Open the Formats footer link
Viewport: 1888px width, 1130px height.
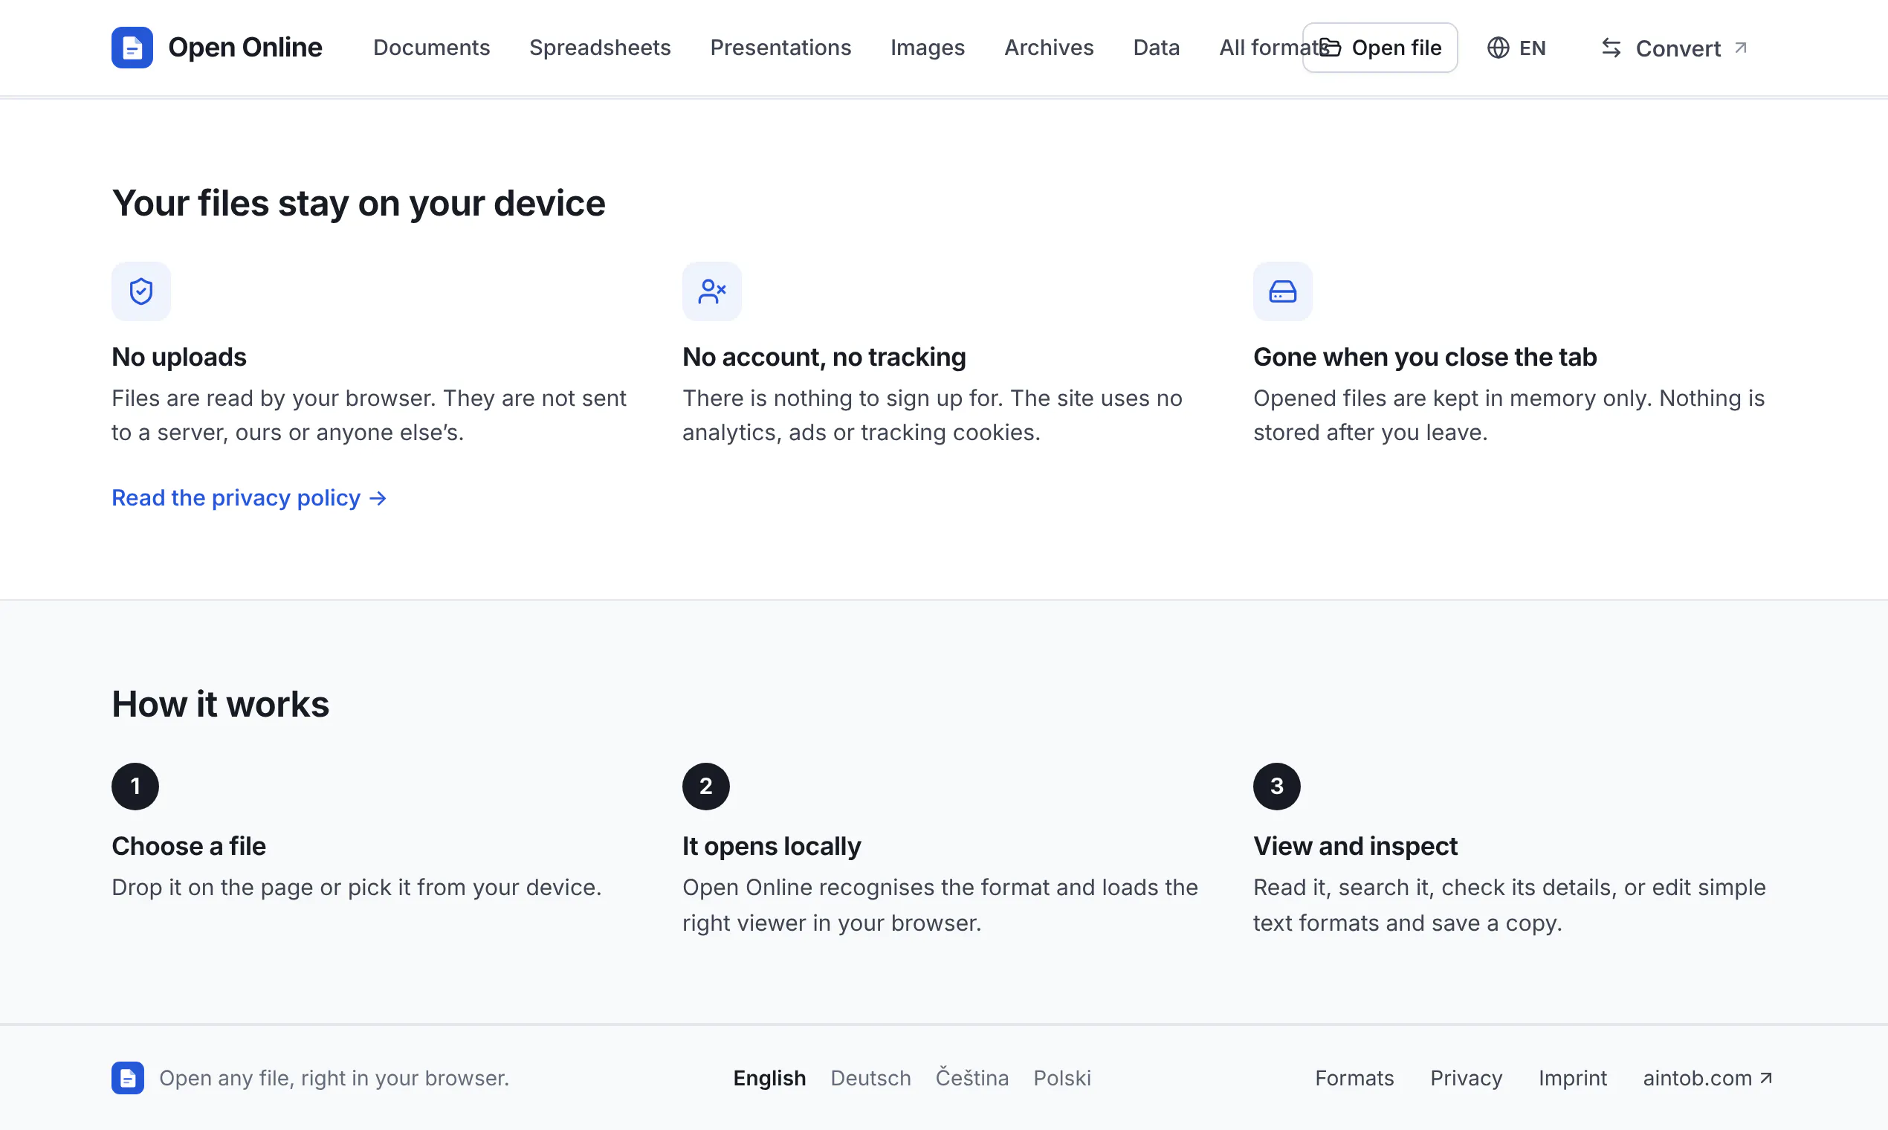tap(1354, 1077)
